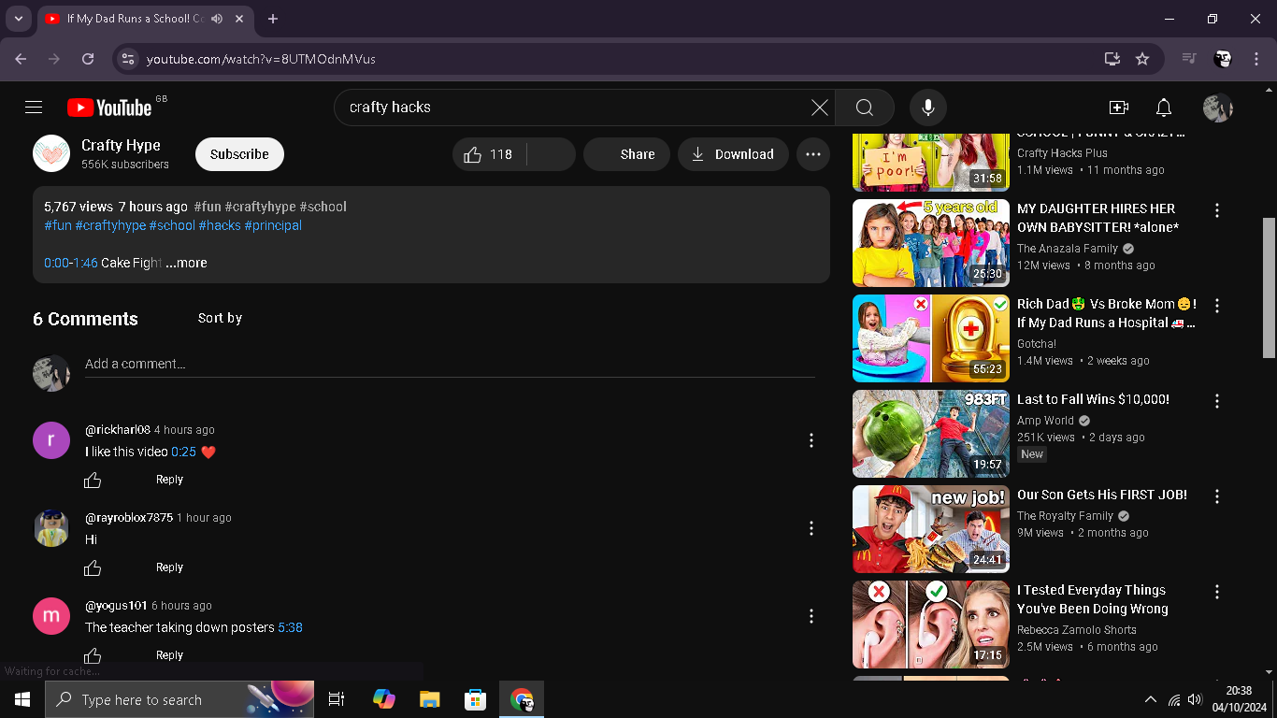The image size is (1277, 718).
Task: Open the volume control in the system tray
Action: point(1195,699)
